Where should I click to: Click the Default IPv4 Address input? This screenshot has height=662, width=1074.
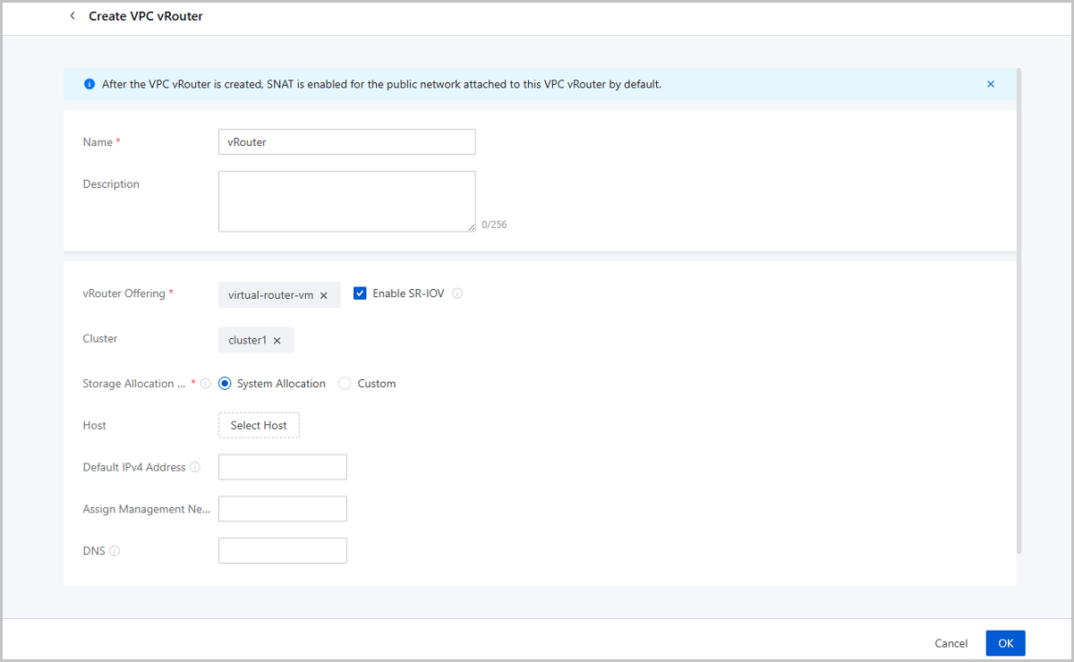pyautogui.click(x=282, y=467)
